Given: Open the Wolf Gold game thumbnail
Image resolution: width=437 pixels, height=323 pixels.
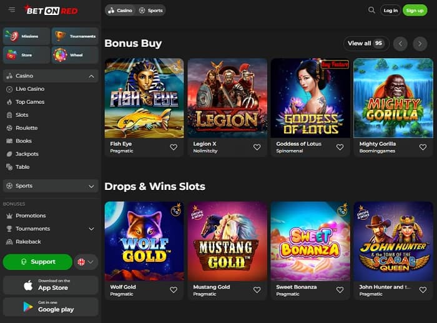Looking at the screenshot, I should (x=144, y=241).
